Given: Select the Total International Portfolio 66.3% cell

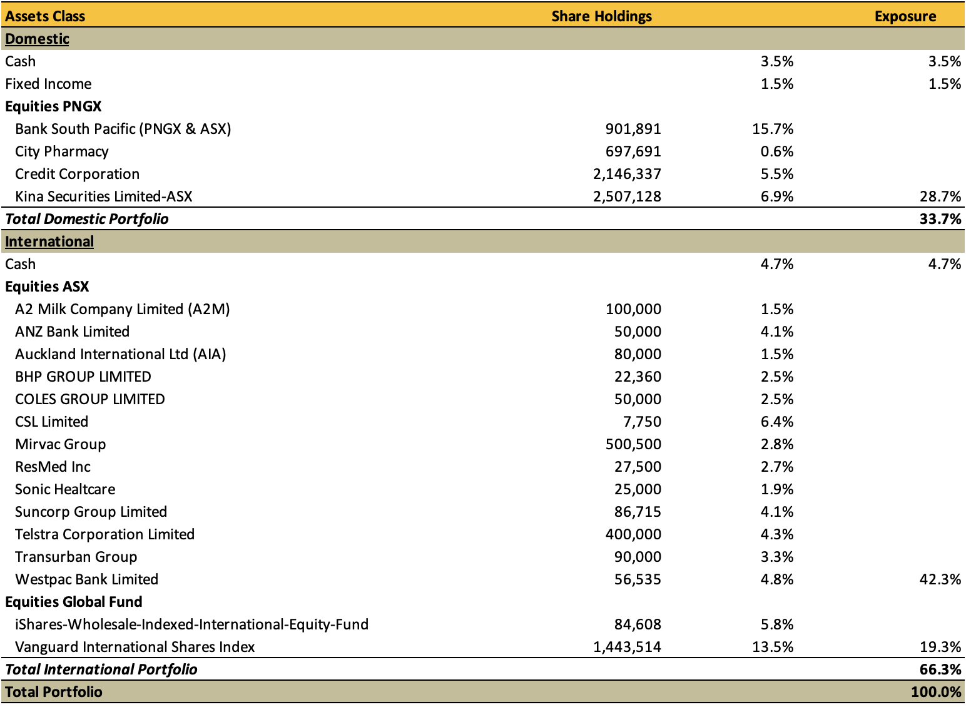Looking at the screenshot, I should coord(940,669).
